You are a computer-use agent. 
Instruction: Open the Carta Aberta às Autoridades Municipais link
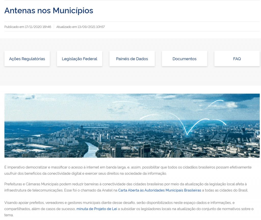160,190
